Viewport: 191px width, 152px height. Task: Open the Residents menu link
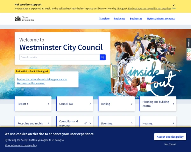tap(119, 19)
